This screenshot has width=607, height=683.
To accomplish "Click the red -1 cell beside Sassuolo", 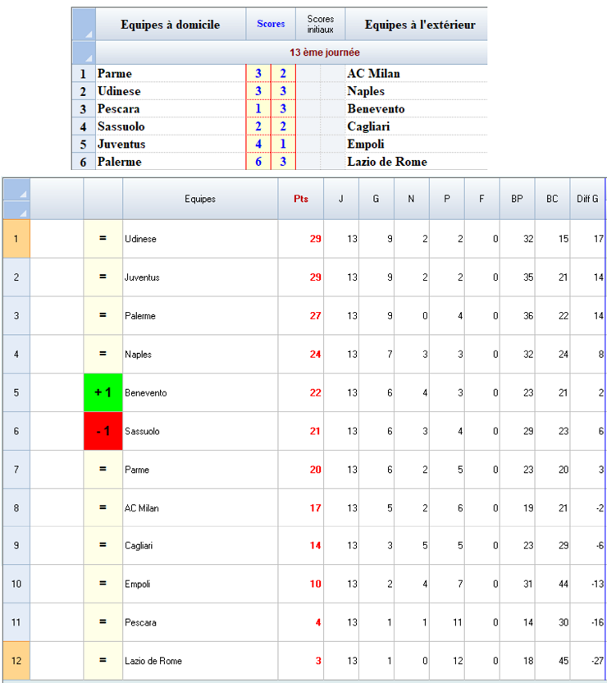I will point(103,431).
